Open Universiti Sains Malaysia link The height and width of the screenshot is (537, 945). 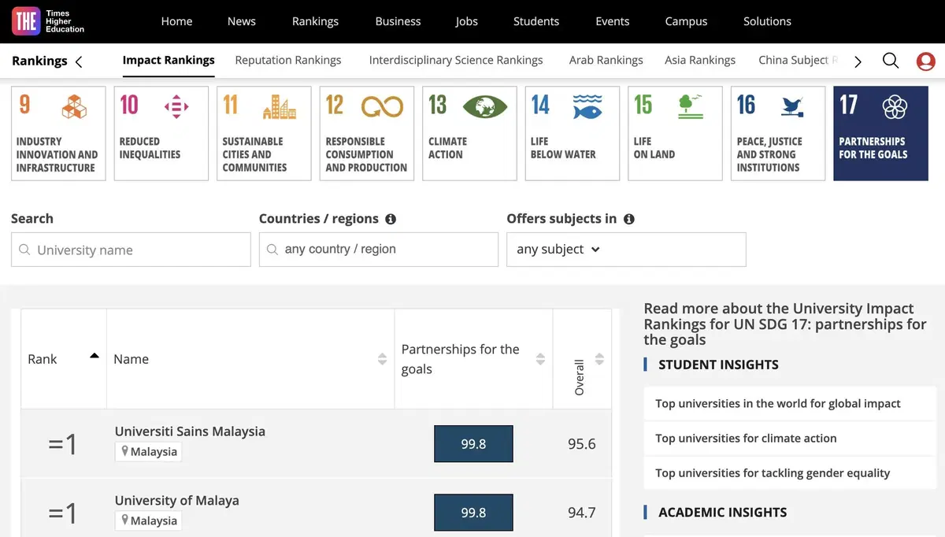pos(190,431)
